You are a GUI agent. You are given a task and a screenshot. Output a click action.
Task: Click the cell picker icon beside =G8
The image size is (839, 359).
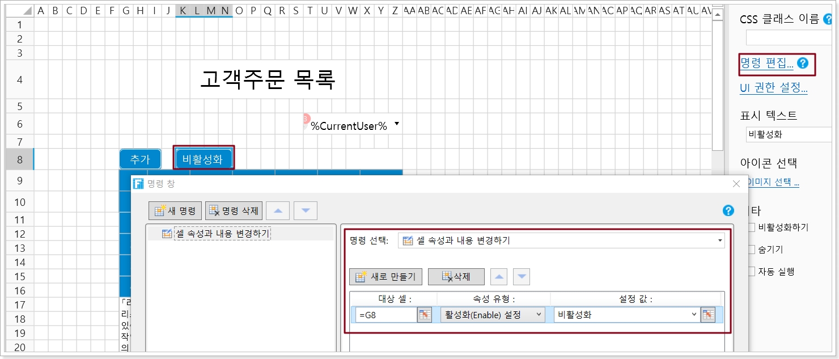(424, 315)
